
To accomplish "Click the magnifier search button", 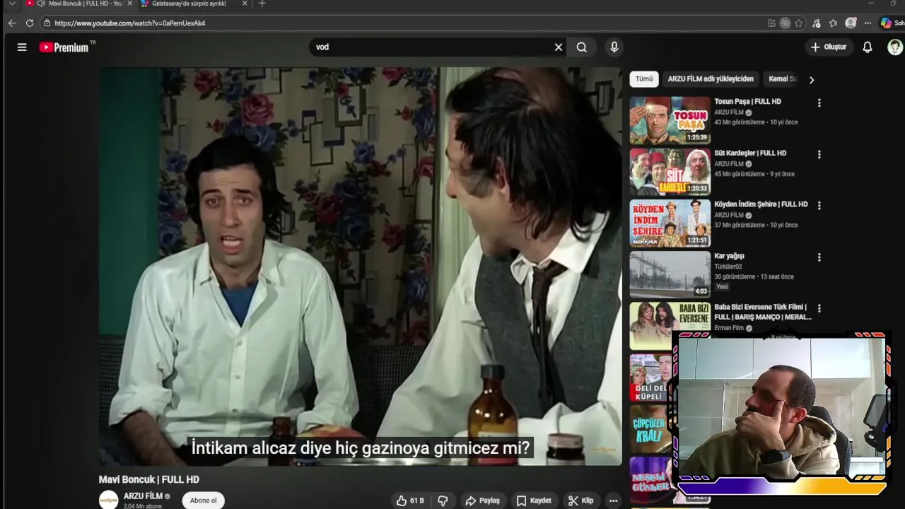I will tap(582, 47).
